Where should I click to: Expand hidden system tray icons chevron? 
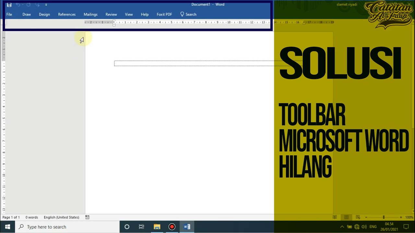click(342, 227)
